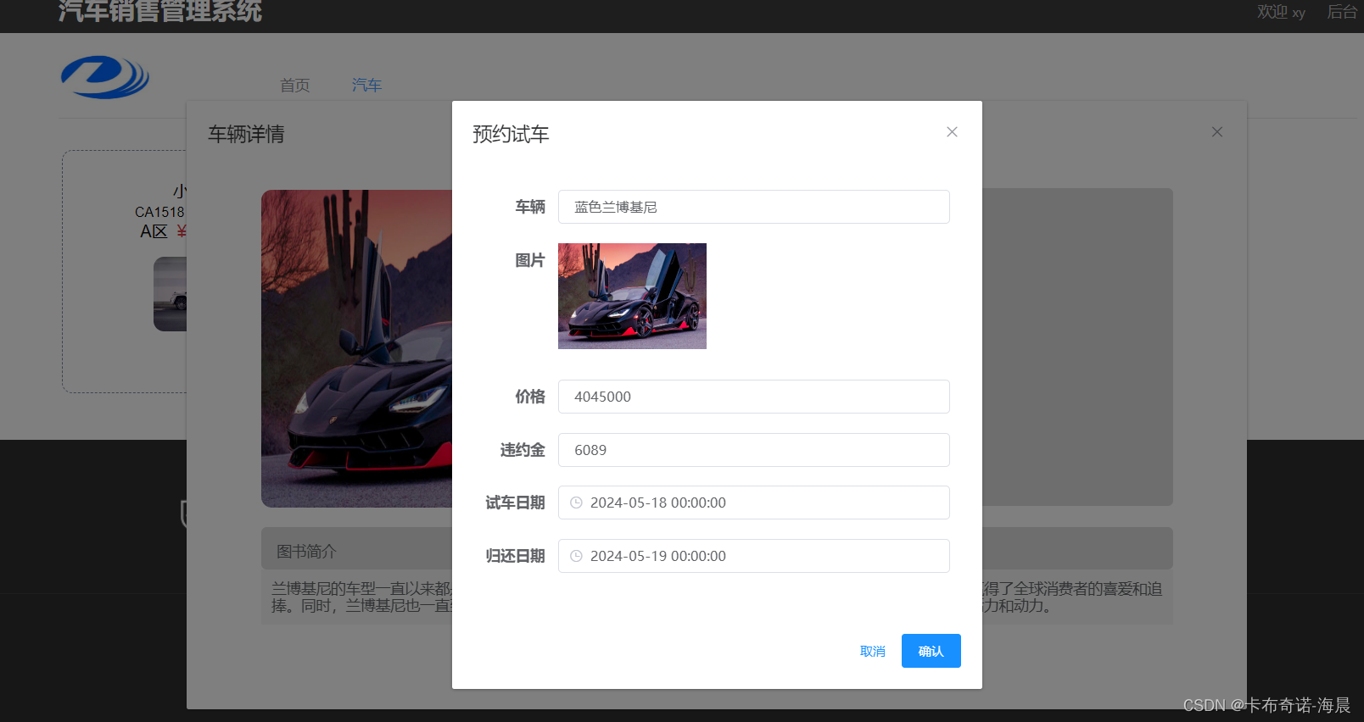The height and width of the screenshot is (722, 1364).
Task: Click the small car image in background card
Action: [x=170, y=294]
